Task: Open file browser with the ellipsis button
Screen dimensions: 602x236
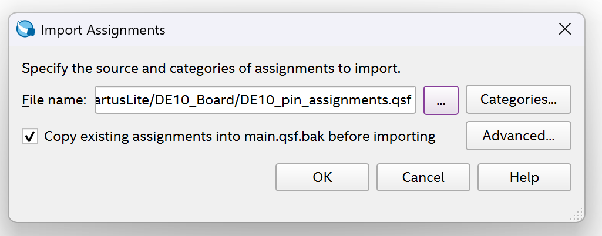Action: tap(440, 100)
